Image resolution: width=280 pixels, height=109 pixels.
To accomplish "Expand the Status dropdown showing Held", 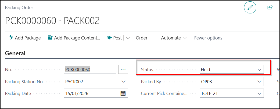I will click(x=259, y=70).
